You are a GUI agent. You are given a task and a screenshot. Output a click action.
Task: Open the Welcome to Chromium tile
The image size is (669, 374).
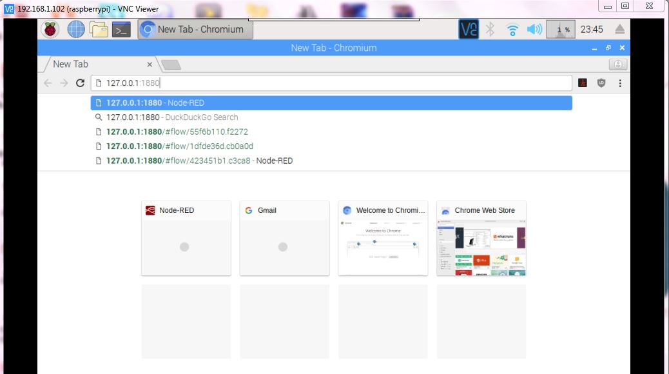click(x=383, y=238)
